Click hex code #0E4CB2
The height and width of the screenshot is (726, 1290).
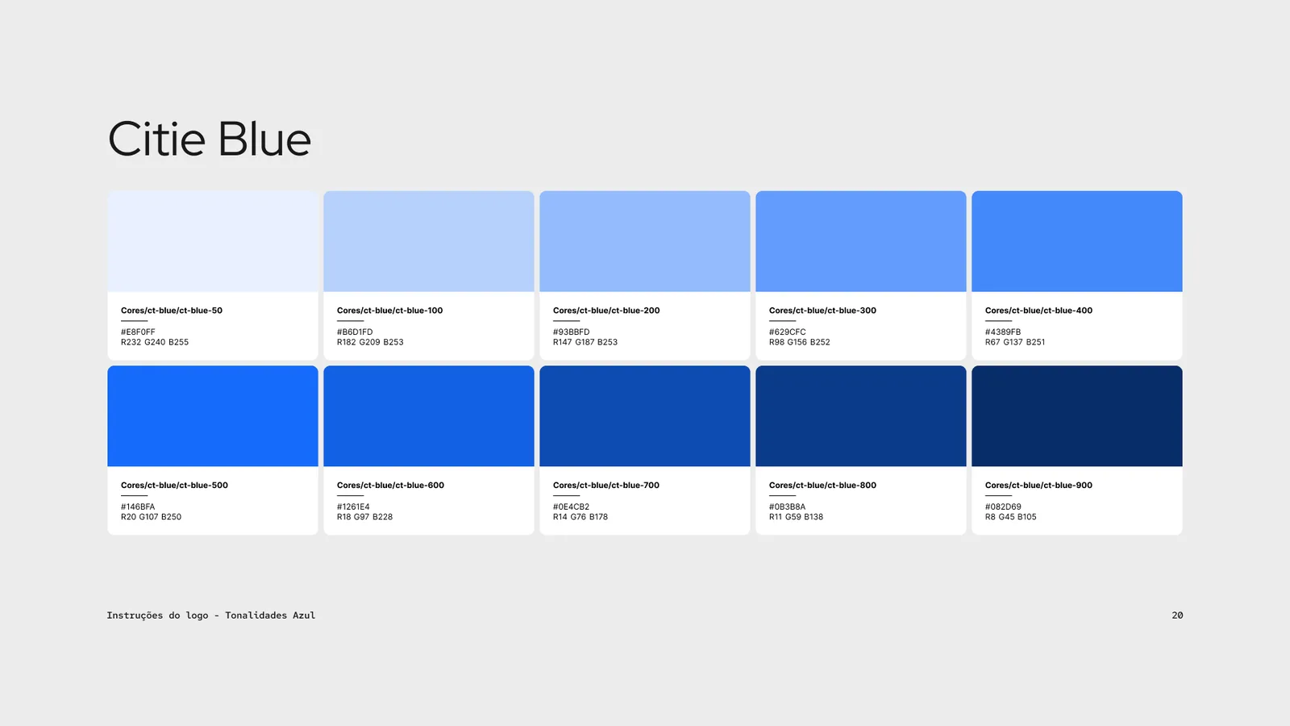(x=571, y=507)
